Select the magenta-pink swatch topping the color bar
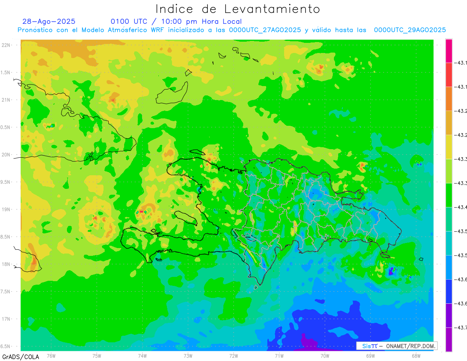Viewport: 467px width, 361px height. [x=449, y=51]
